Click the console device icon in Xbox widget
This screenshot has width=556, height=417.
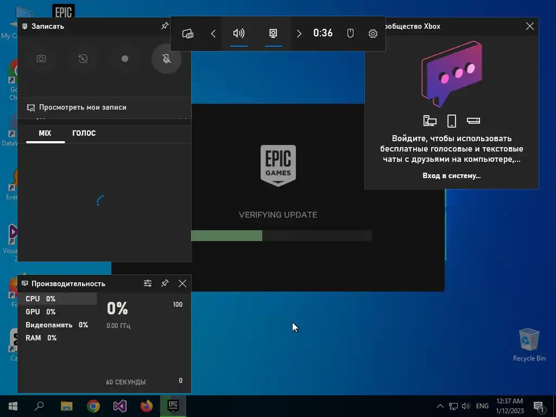click(x=473, y=121)
